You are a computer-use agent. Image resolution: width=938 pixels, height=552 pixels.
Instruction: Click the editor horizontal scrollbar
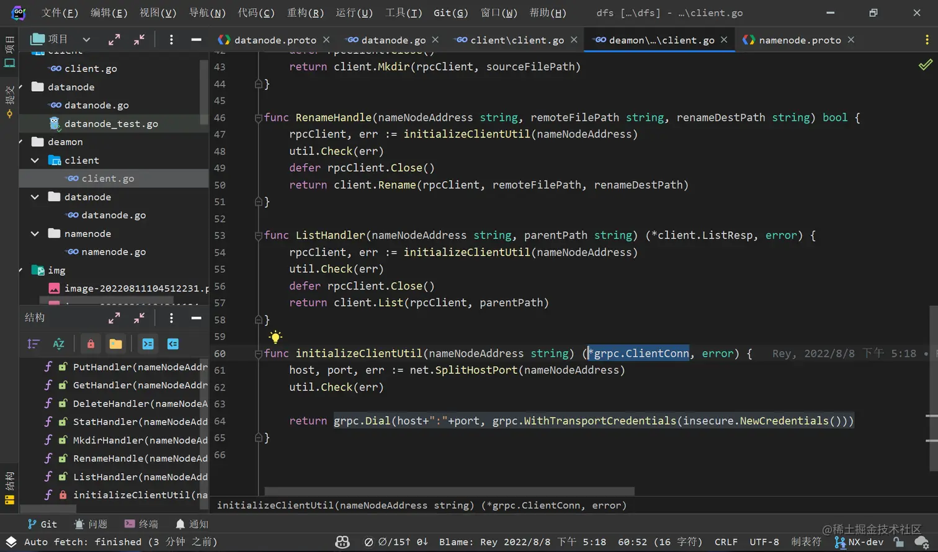[449, 491]
